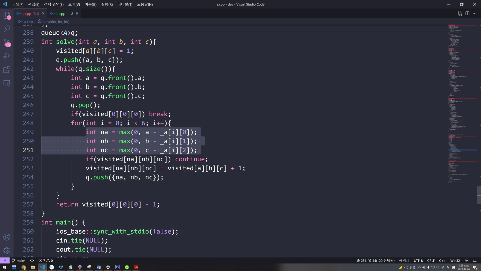Change C++ configuration Win32

pos(455,260)
